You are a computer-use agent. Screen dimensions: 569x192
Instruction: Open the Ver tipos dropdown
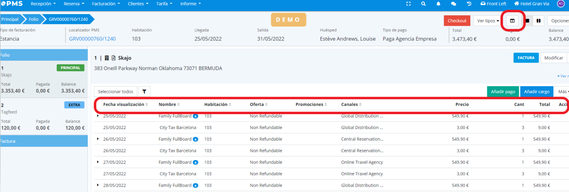[488, 21]
